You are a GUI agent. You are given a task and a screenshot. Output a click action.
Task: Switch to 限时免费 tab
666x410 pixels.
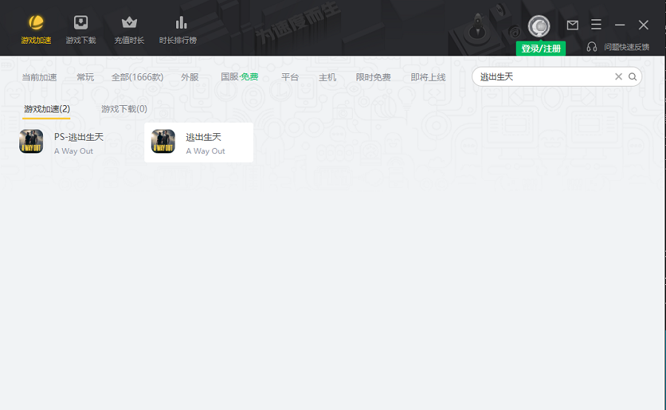pos(374,77)
